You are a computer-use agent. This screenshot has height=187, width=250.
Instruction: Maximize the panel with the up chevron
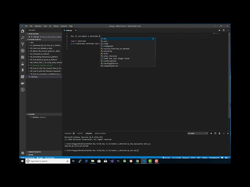click(x=224, y=133)
